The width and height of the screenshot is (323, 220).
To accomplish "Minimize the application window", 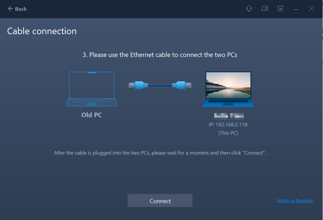I will (x=296, y=9).
